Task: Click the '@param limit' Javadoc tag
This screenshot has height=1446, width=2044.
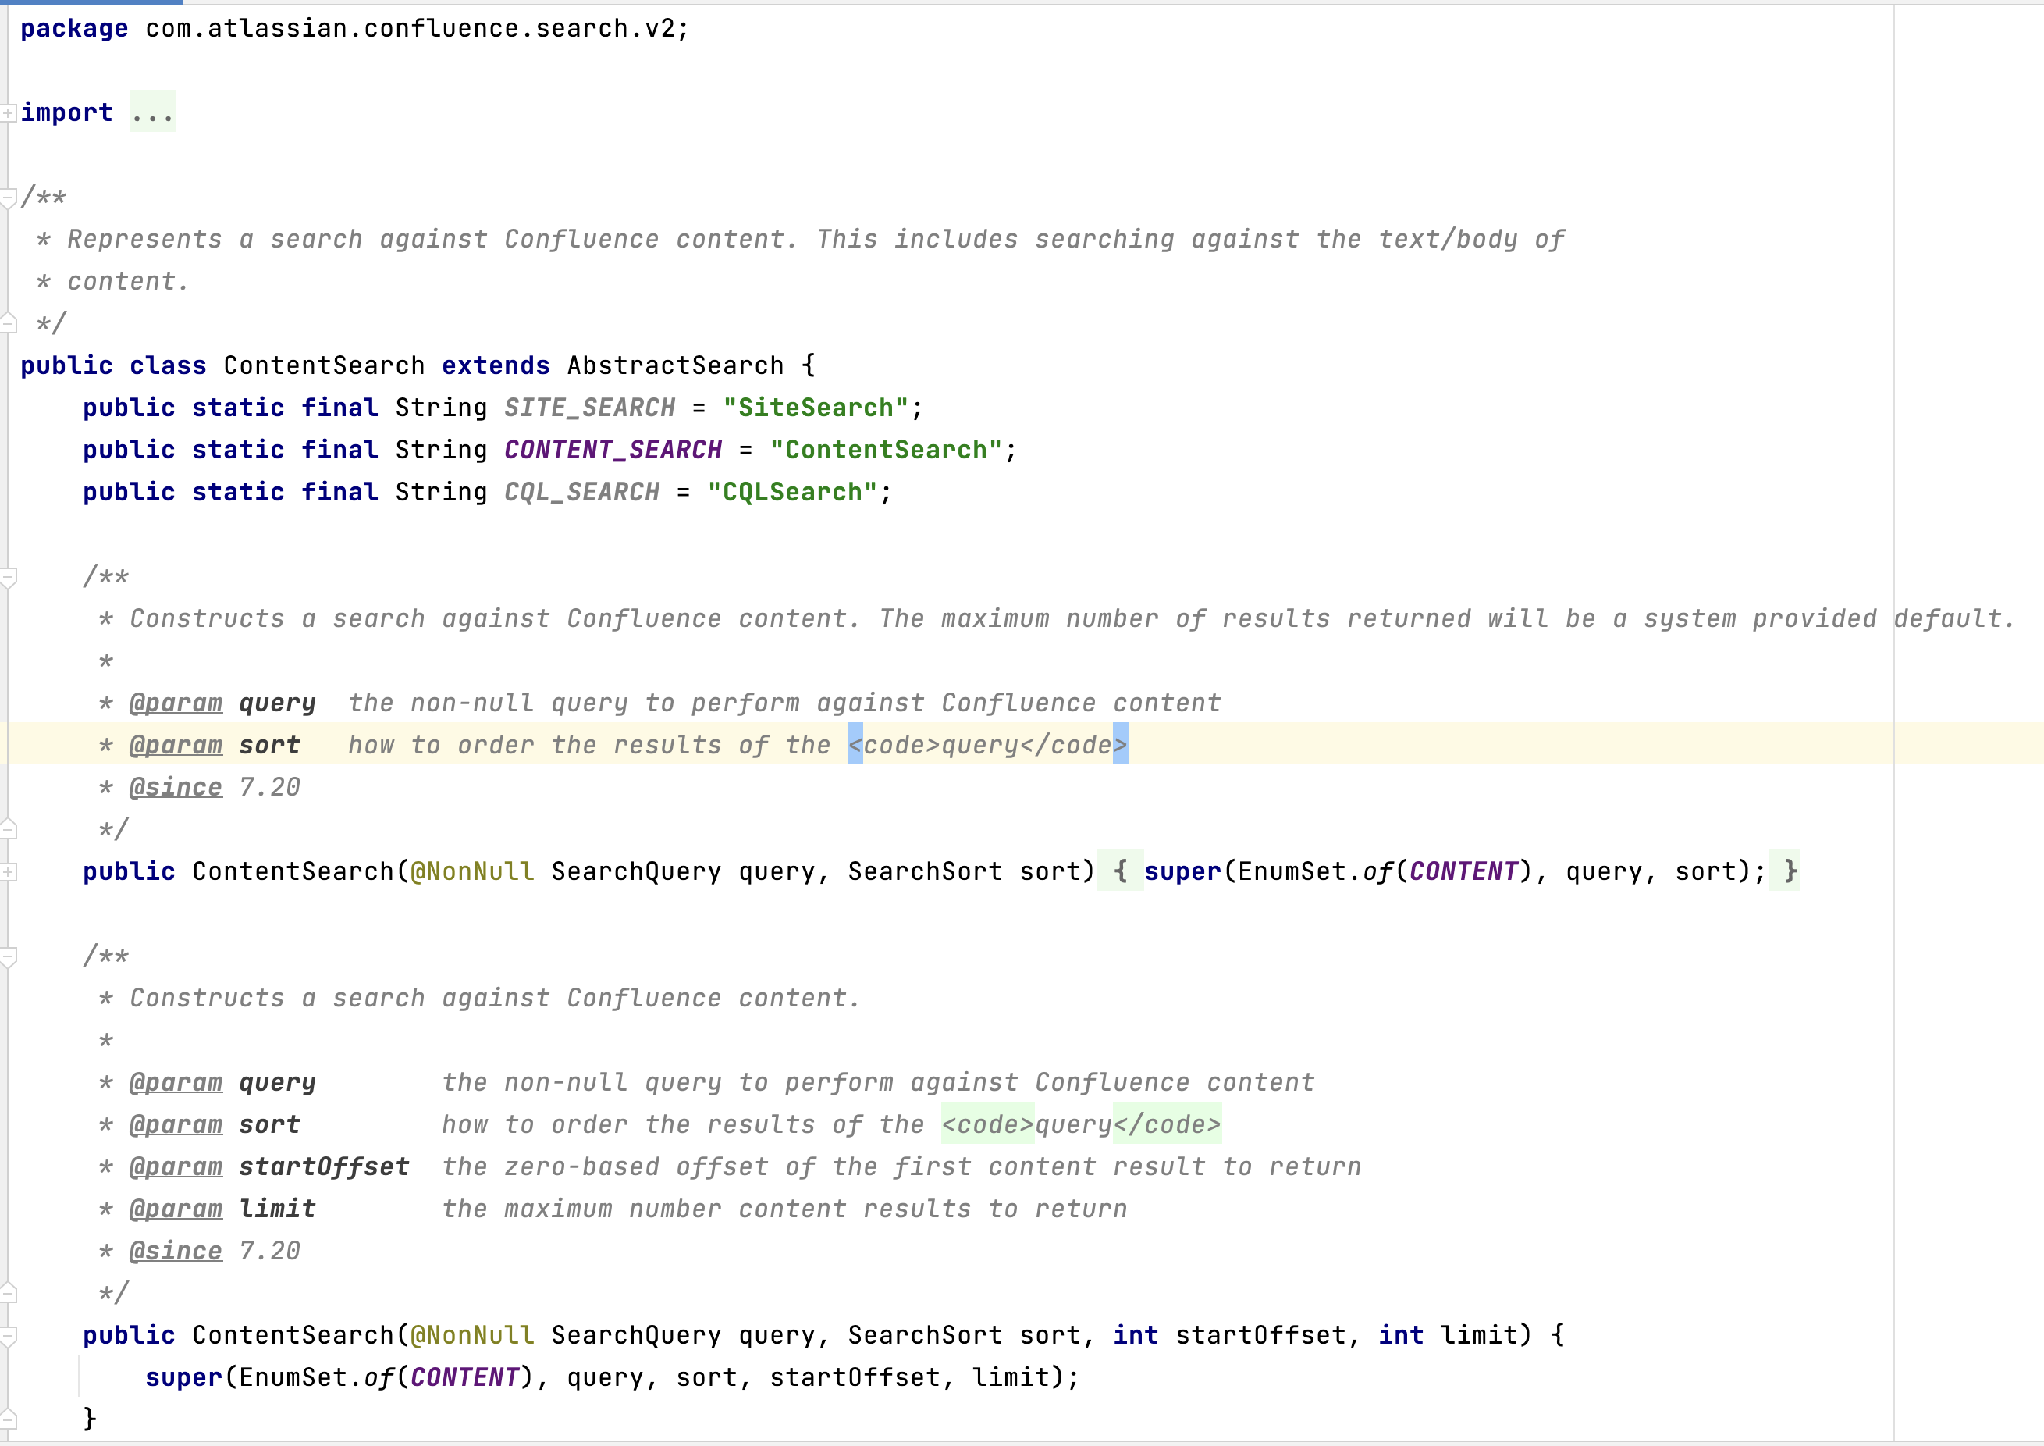Action: (222, 1209)
